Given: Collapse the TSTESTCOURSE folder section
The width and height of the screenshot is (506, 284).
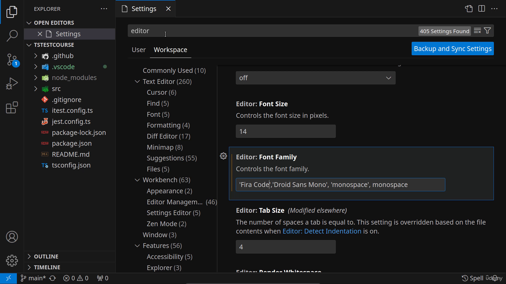Looking at the screenshot, I should point(29,45).
